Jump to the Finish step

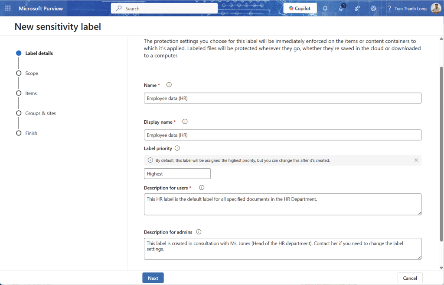coord(31,133)
